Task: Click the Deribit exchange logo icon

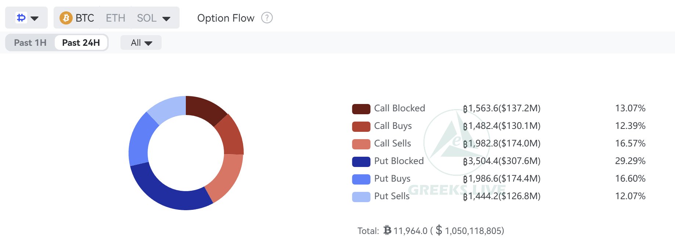Action: (21, 18)
